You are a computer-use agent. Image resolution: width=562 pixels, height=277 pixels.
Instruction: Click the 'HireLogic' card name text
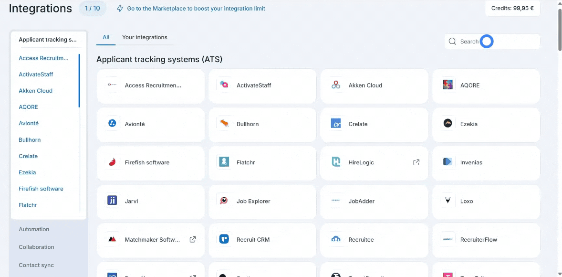click(361, 162)
